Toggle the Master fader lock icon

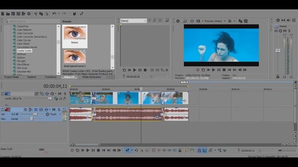click(x=278, y=77)
